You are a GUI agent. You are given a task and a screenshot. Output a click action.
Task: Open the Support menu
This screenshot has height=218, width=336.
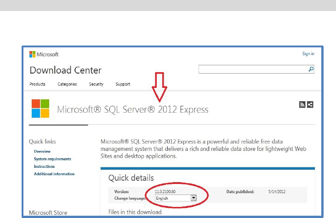[123, 84]
